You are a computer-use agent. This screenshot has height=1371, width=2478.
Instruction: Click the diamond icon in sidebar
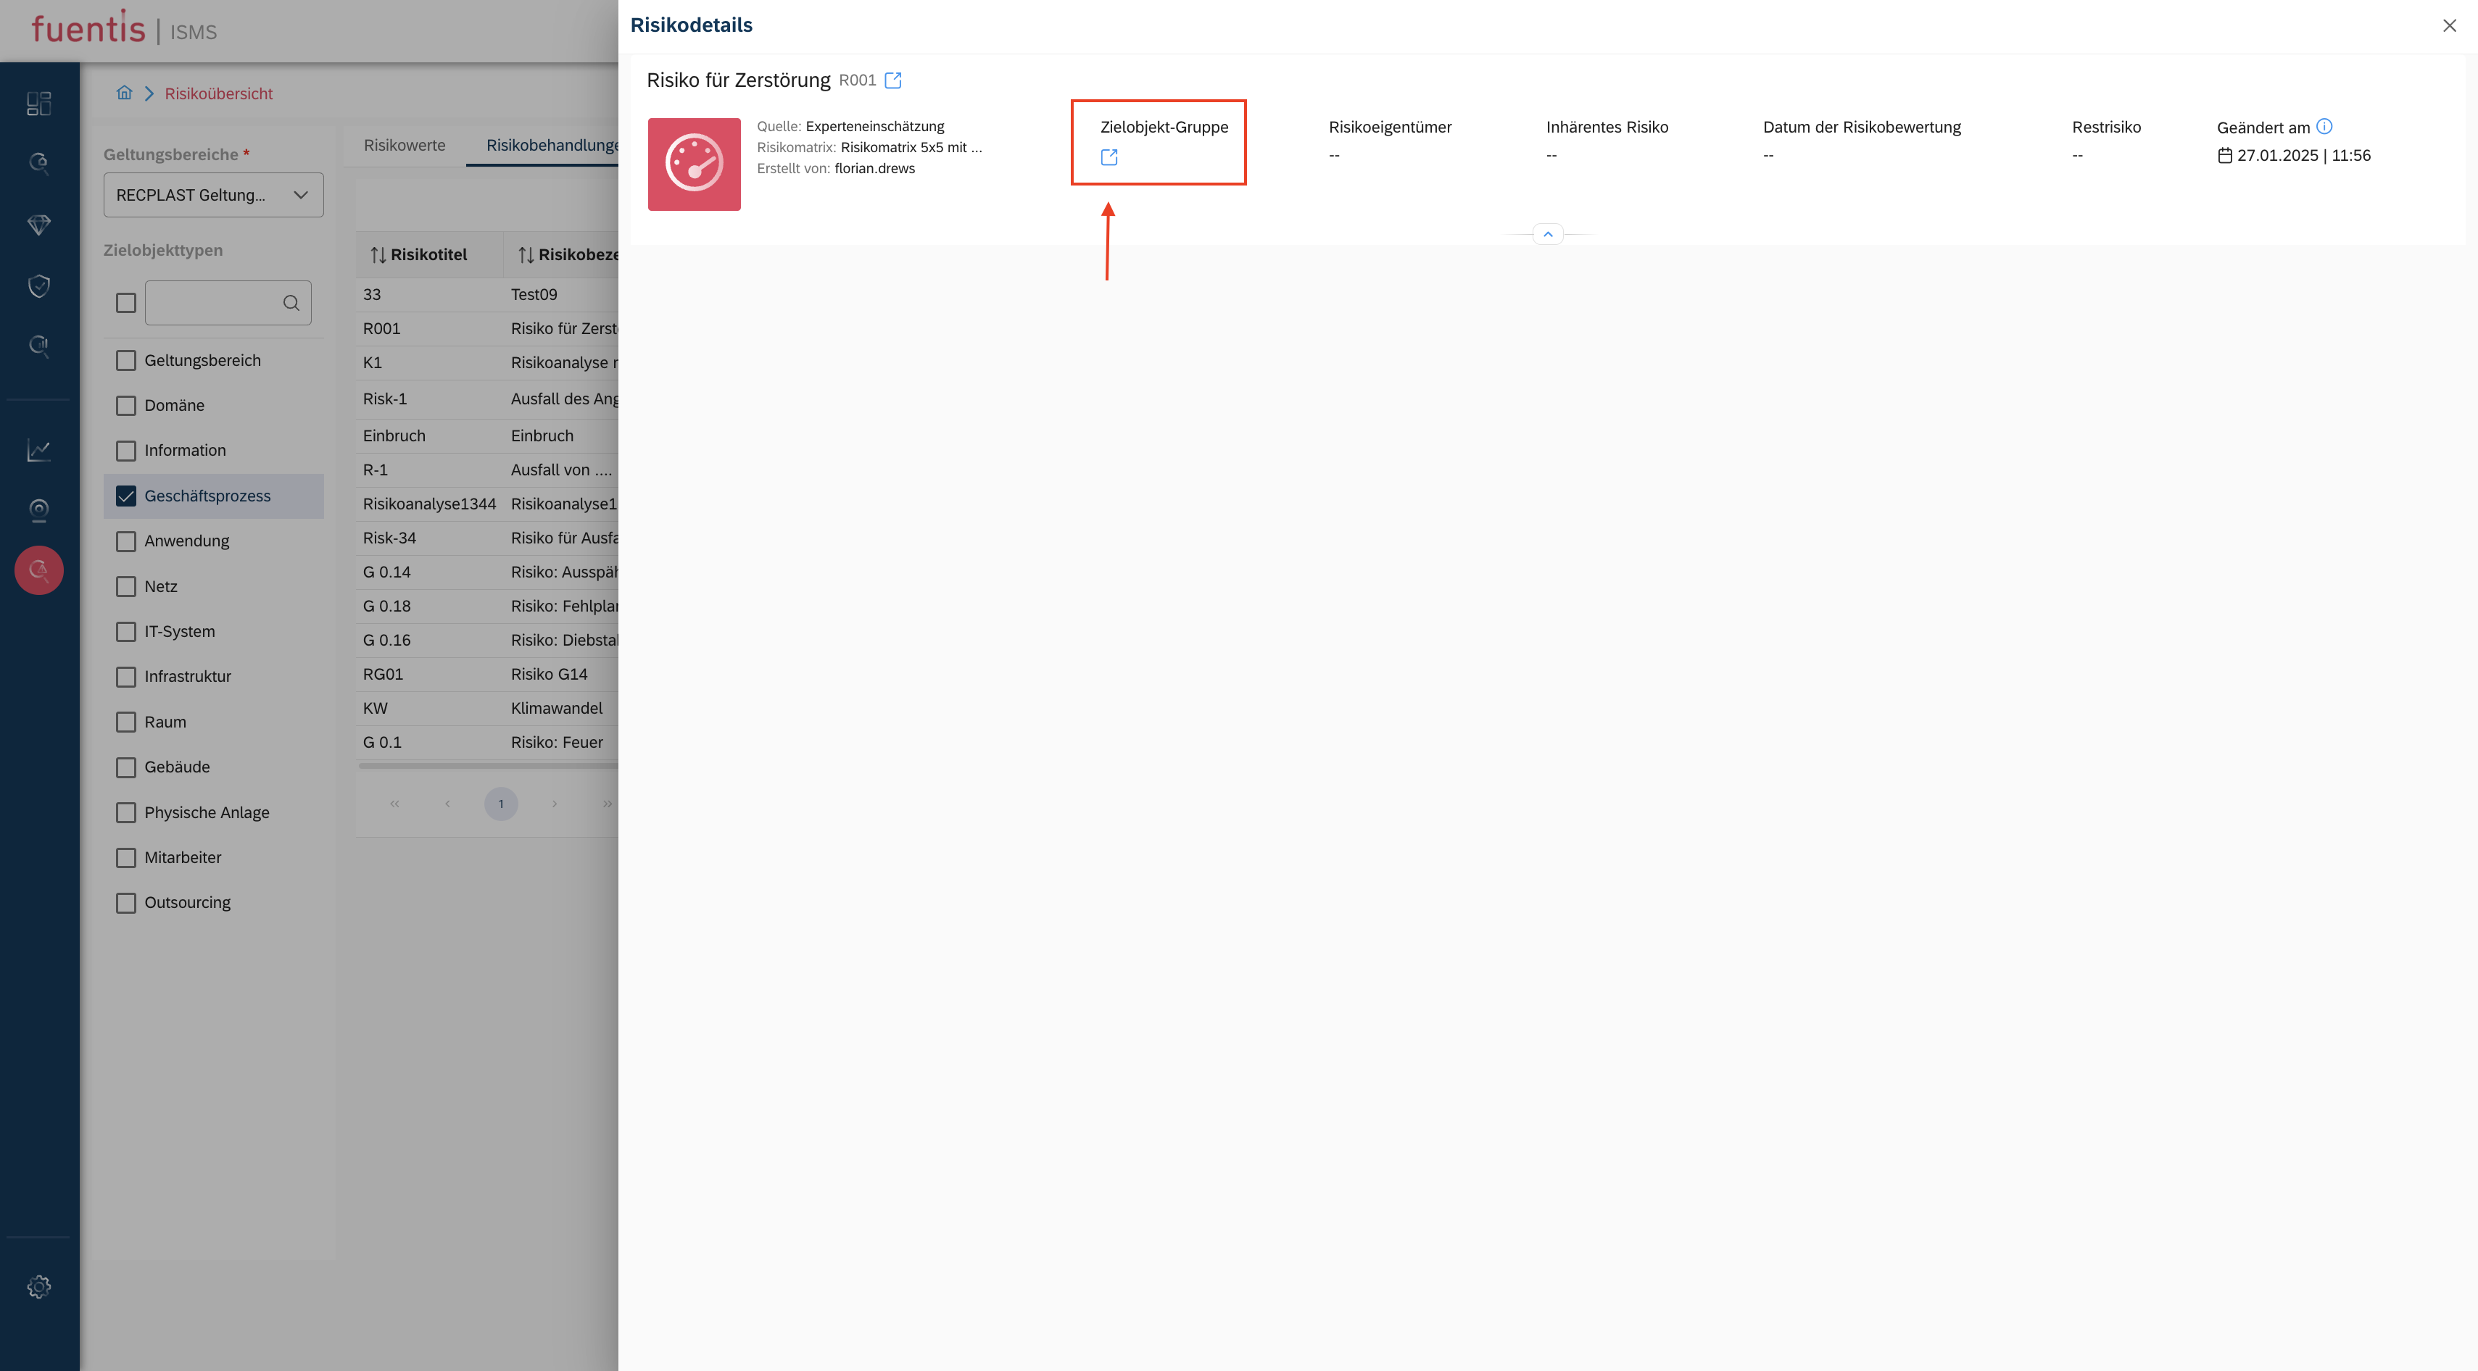(38, 224)
